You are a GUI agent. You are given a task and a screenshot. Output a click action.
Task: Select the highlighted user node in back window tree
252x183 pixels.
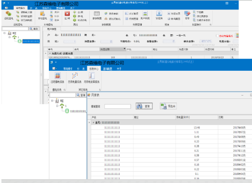click(x=31, y=41)
